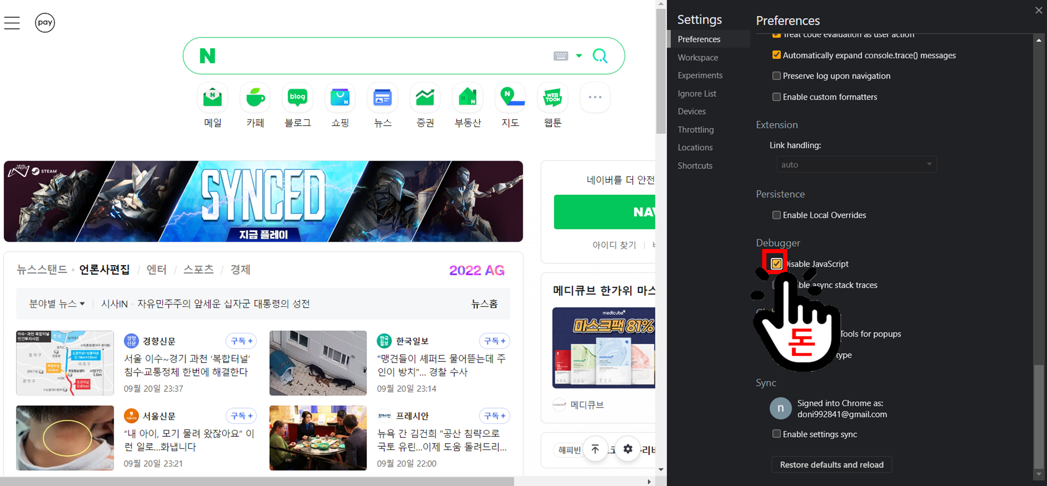Open the 뉴스홈 link

click(484, 304)
